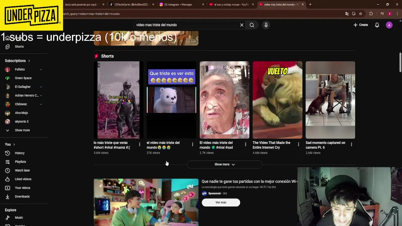Switch to the PadreSanto TikTok tab

[131, 4]
